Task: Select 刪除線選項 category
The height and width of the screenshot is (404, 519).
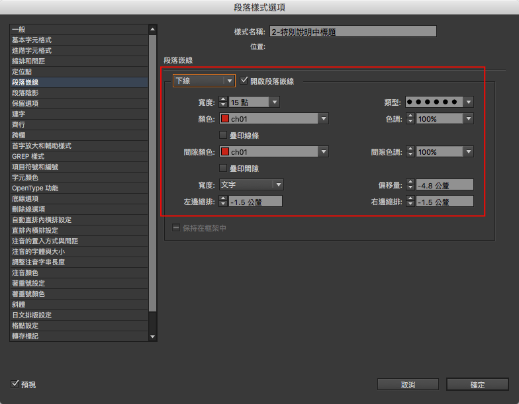Action: pyautogui.click(x=79, y=209)
